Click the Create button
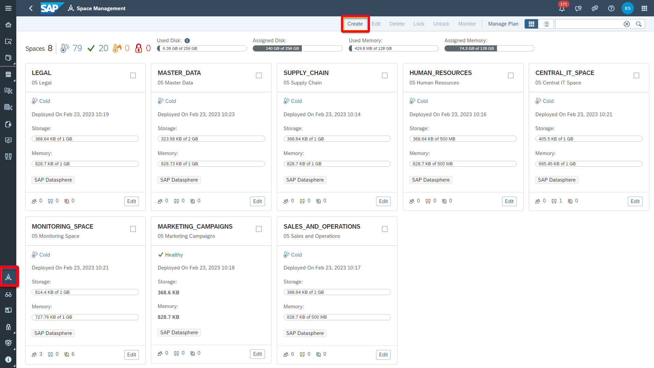 click(355, 24)
